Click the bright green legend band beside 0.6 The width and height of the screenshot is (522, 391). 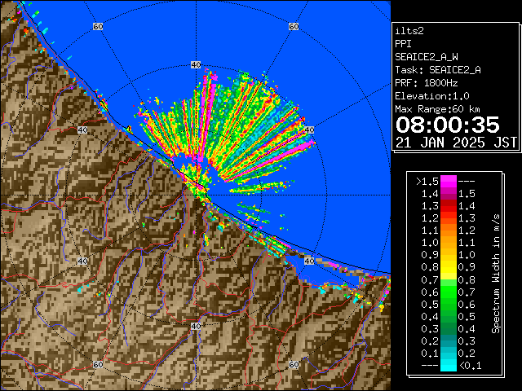[x=449, y=292]
